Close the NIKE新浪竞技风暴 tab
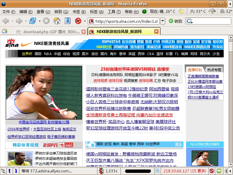This screenshot has width=233, height=175. click(x=156, y=32)
